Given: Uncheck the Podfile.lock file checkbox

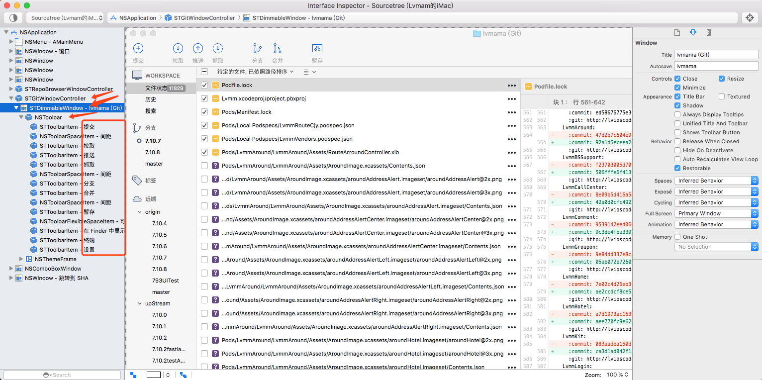Looking at the screenshot, I should pos(204,85).
